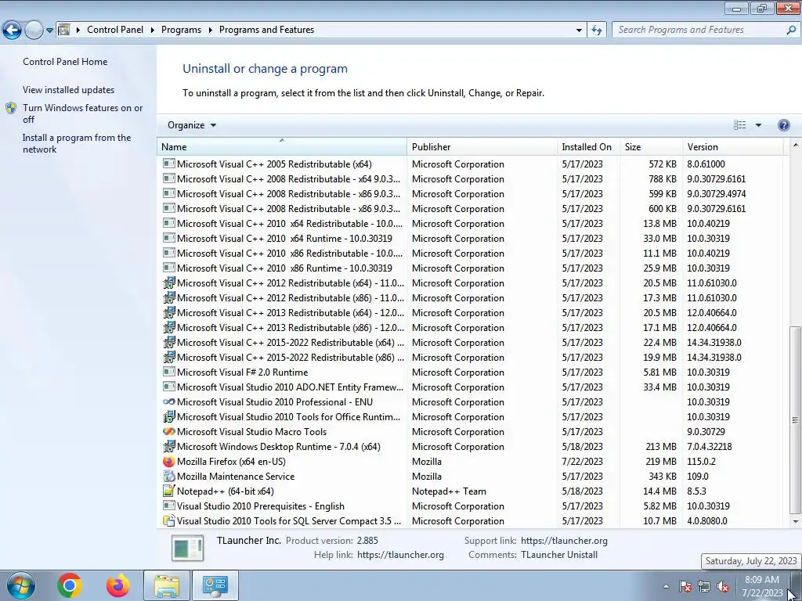
Task: Click the Back navigation arrow button
Action: pyautogui.click(x=13, y=31)
